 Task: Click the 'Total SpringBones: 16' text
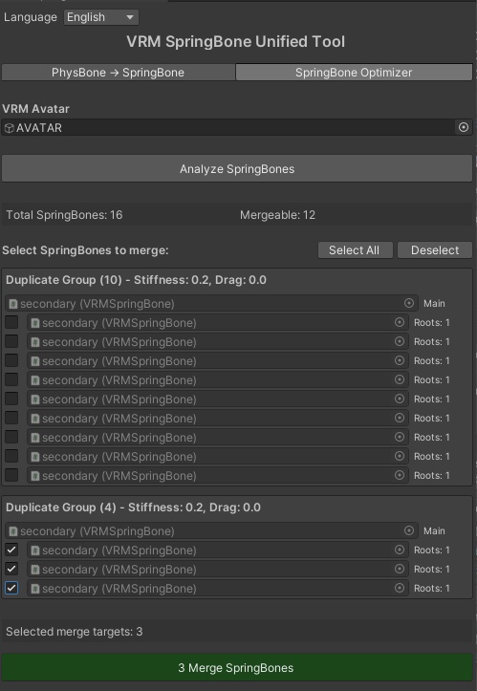pos(64,215)
